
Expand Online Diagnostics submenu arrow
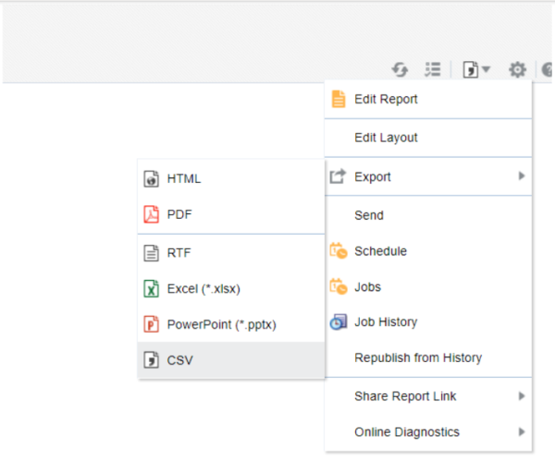[x=522, y=431]
